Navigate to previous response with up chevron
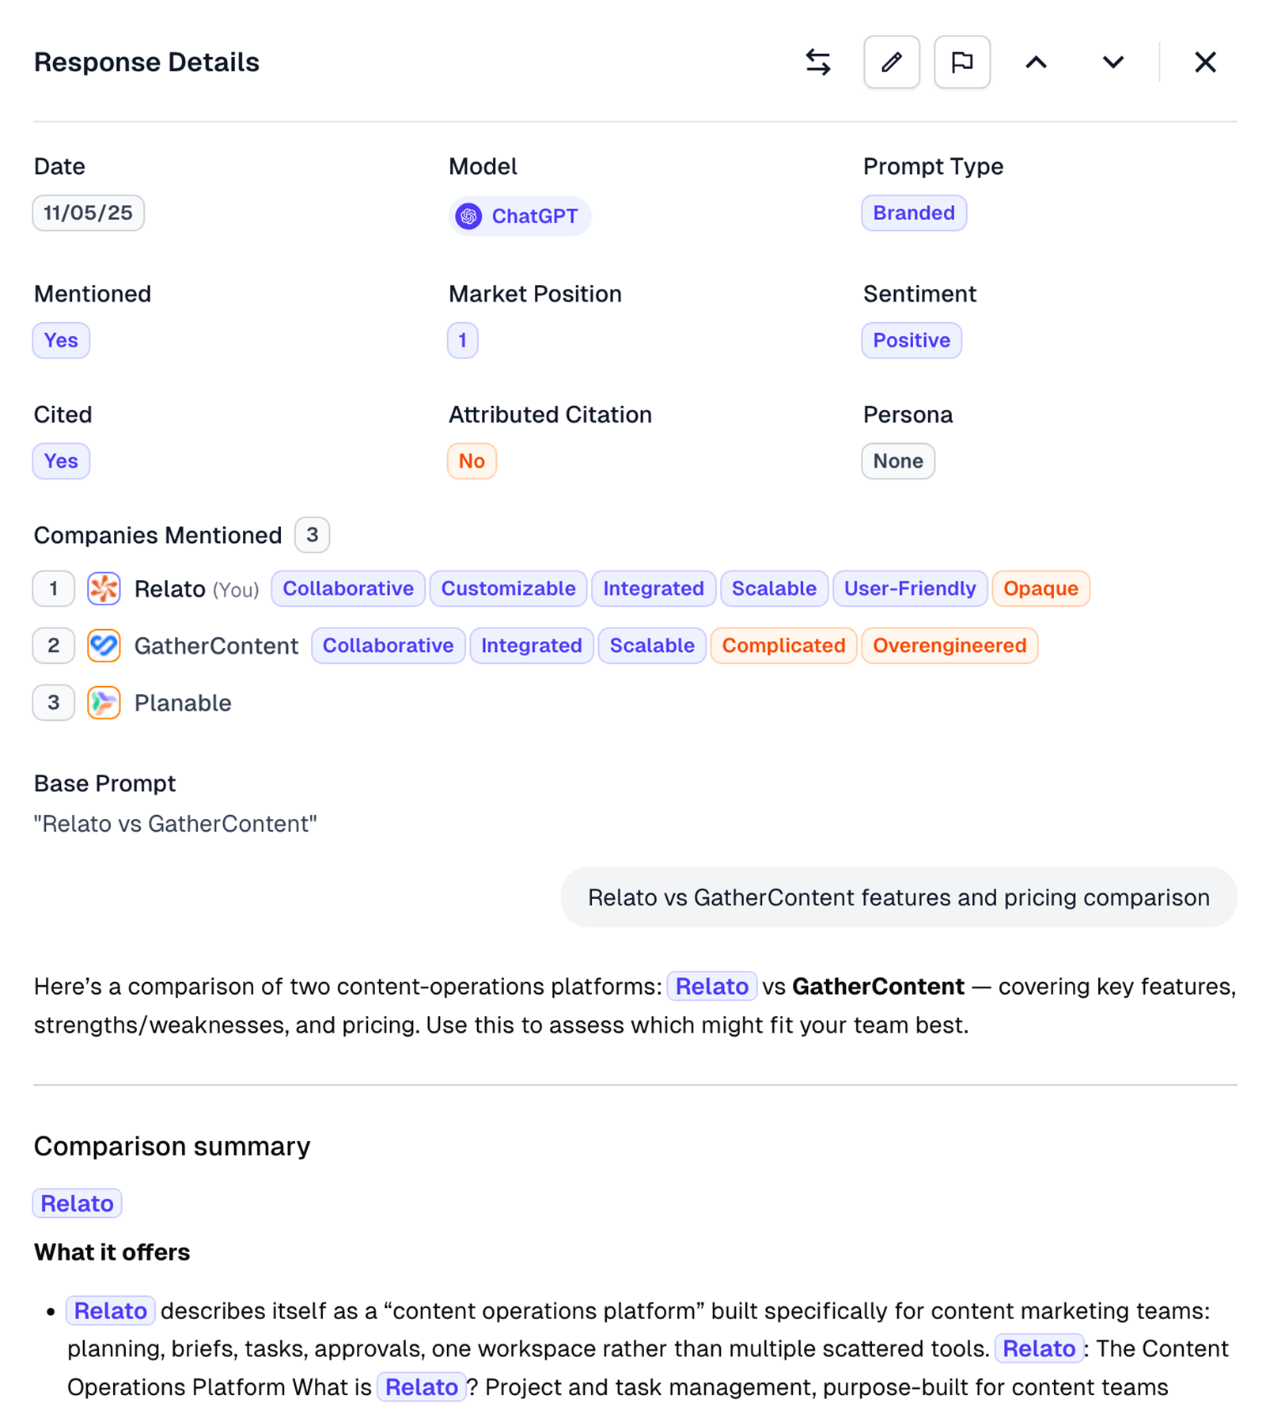This screenshot has height=1422, width=1266. point(1036,63)
